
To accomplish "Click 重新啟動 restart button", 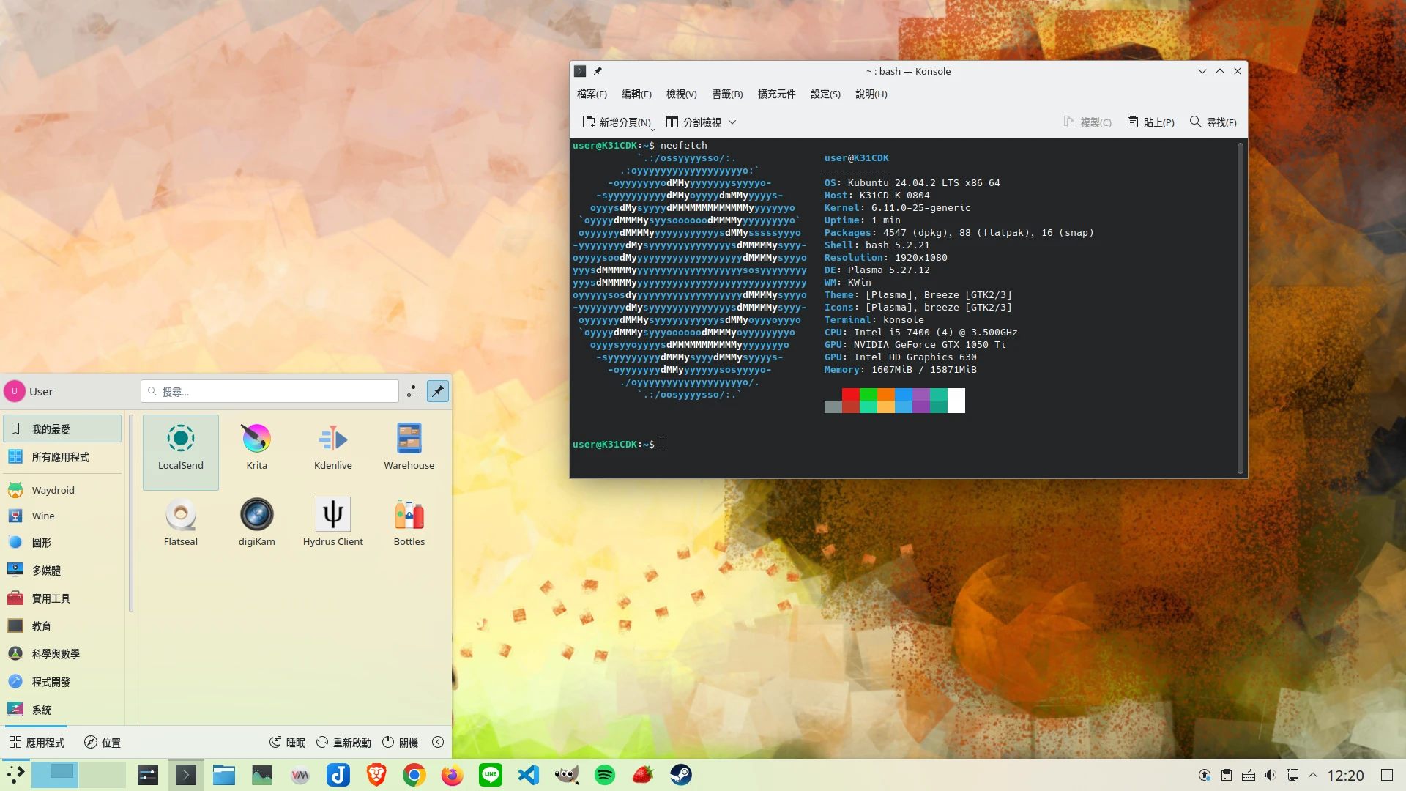I will (343, 742).
